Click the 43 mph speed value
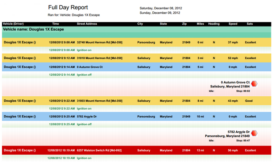Image resolution: width=273 pixels, height=162 pixels. (x=233, y=101)
